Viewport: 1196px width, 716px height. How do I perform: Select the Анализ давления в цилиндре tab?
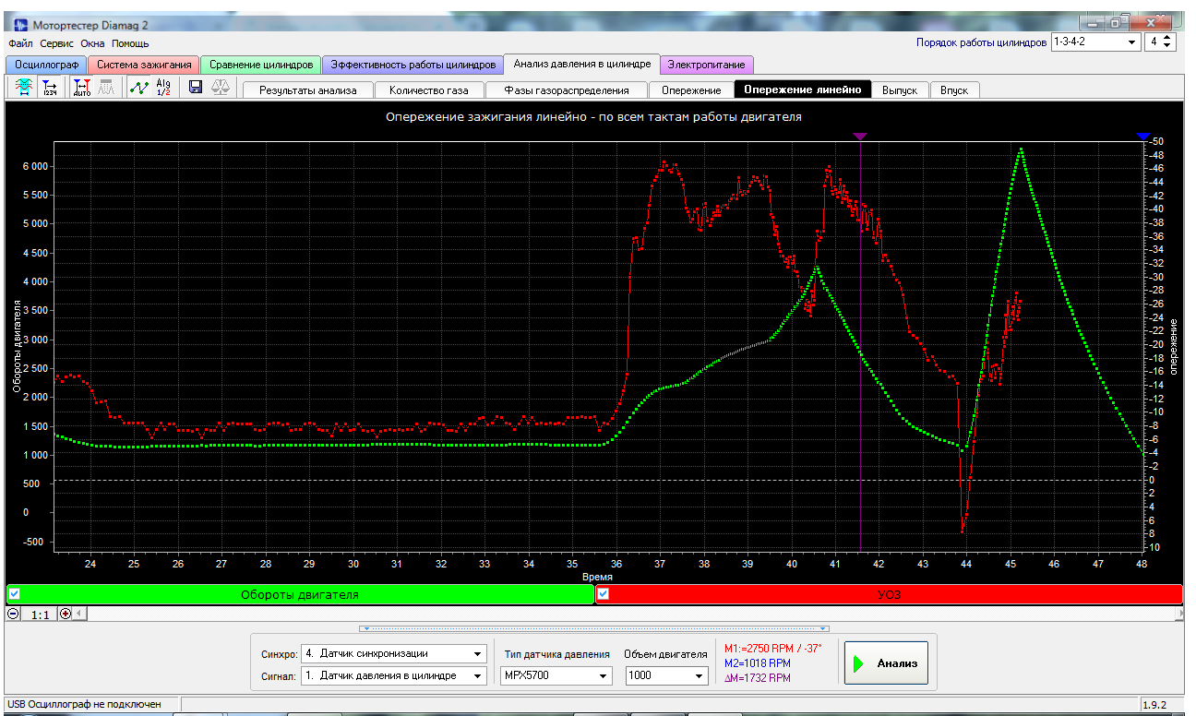tap(582, 64)
